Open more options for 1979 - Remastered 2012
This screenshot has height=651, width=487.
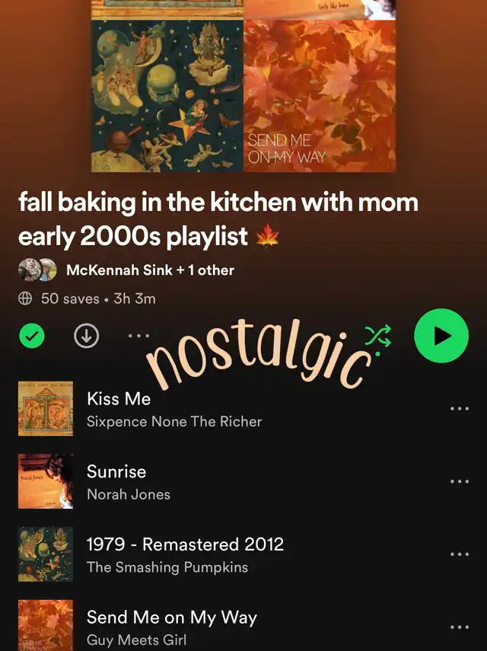[460, 554]
